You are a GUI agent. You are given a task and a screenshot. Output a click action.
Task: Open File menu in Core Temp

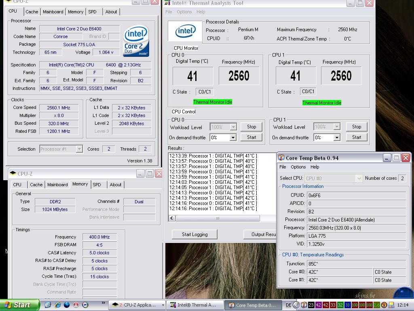click(283, 167)
